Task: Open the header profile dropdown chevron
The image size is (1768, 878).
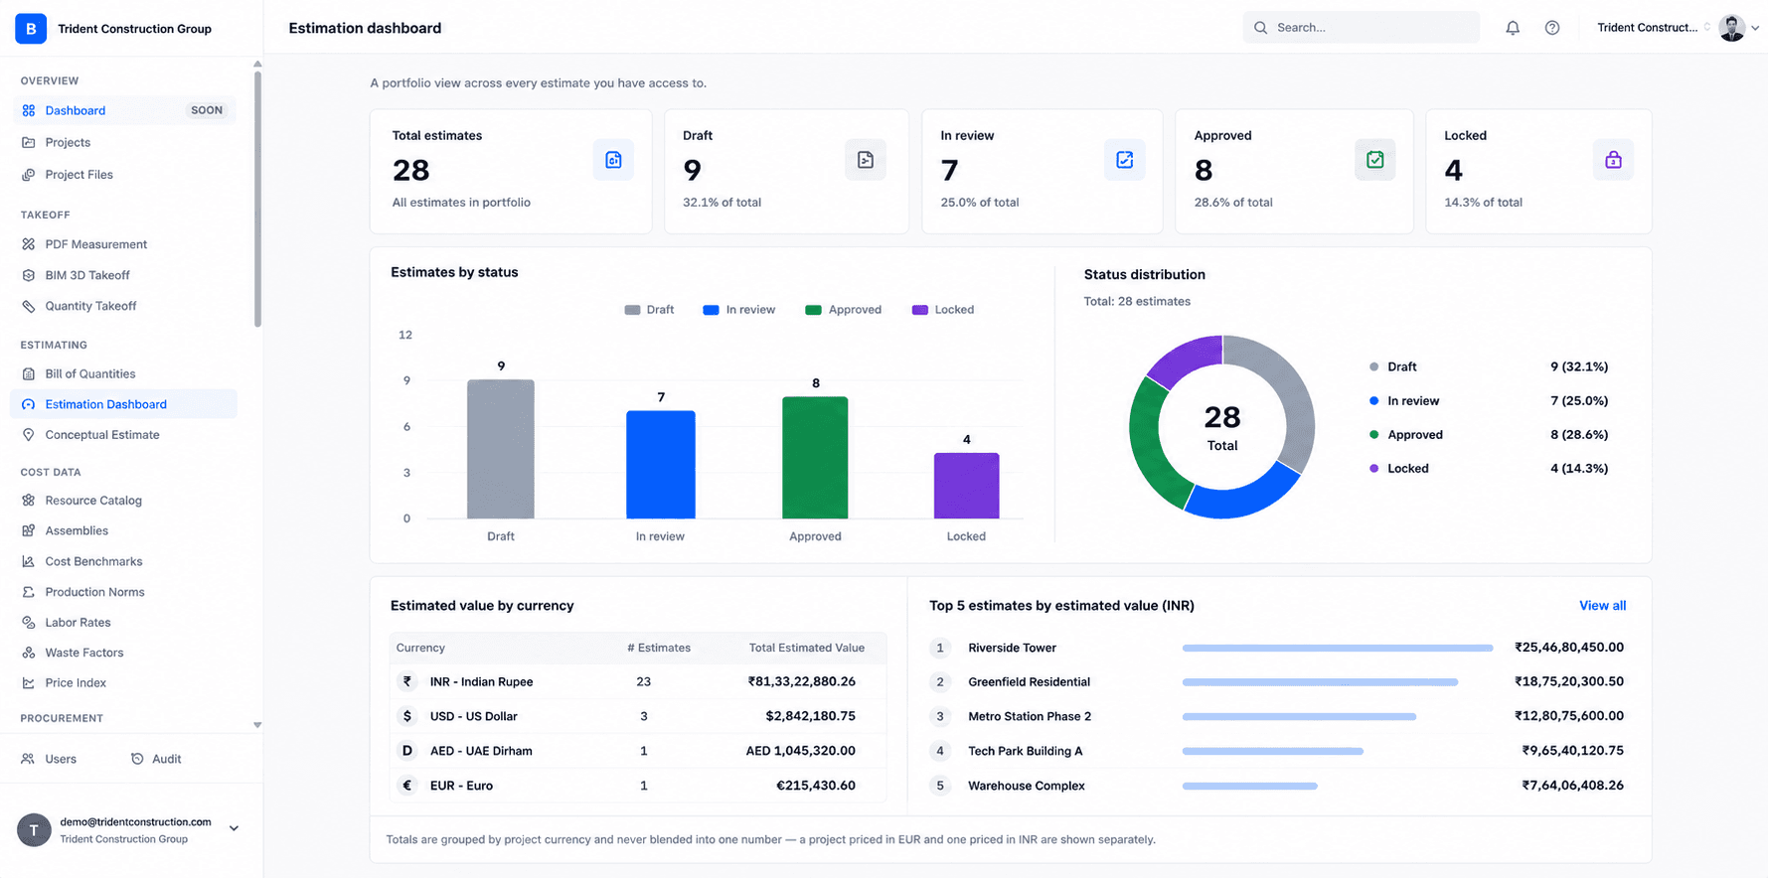Action: tap(1755, 28)
